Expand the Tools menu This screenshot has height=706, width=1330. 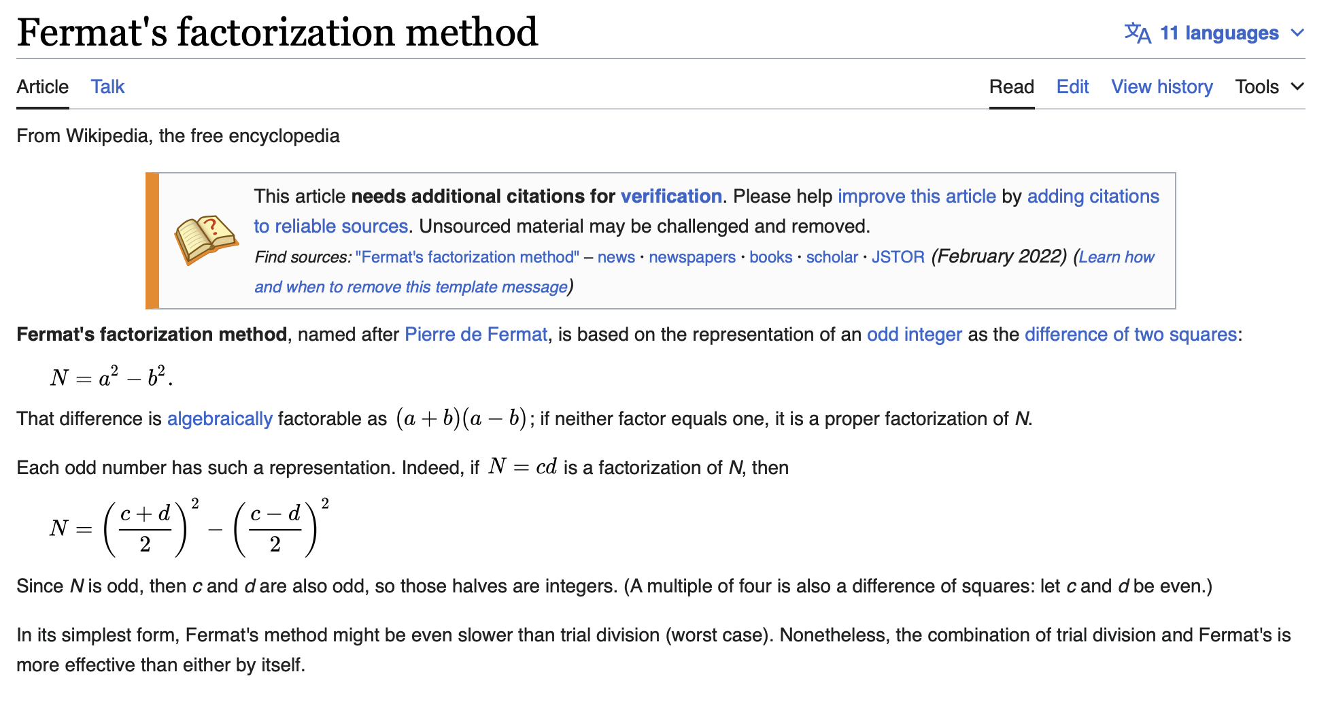pyautogui.click(x=1269, y=87)
